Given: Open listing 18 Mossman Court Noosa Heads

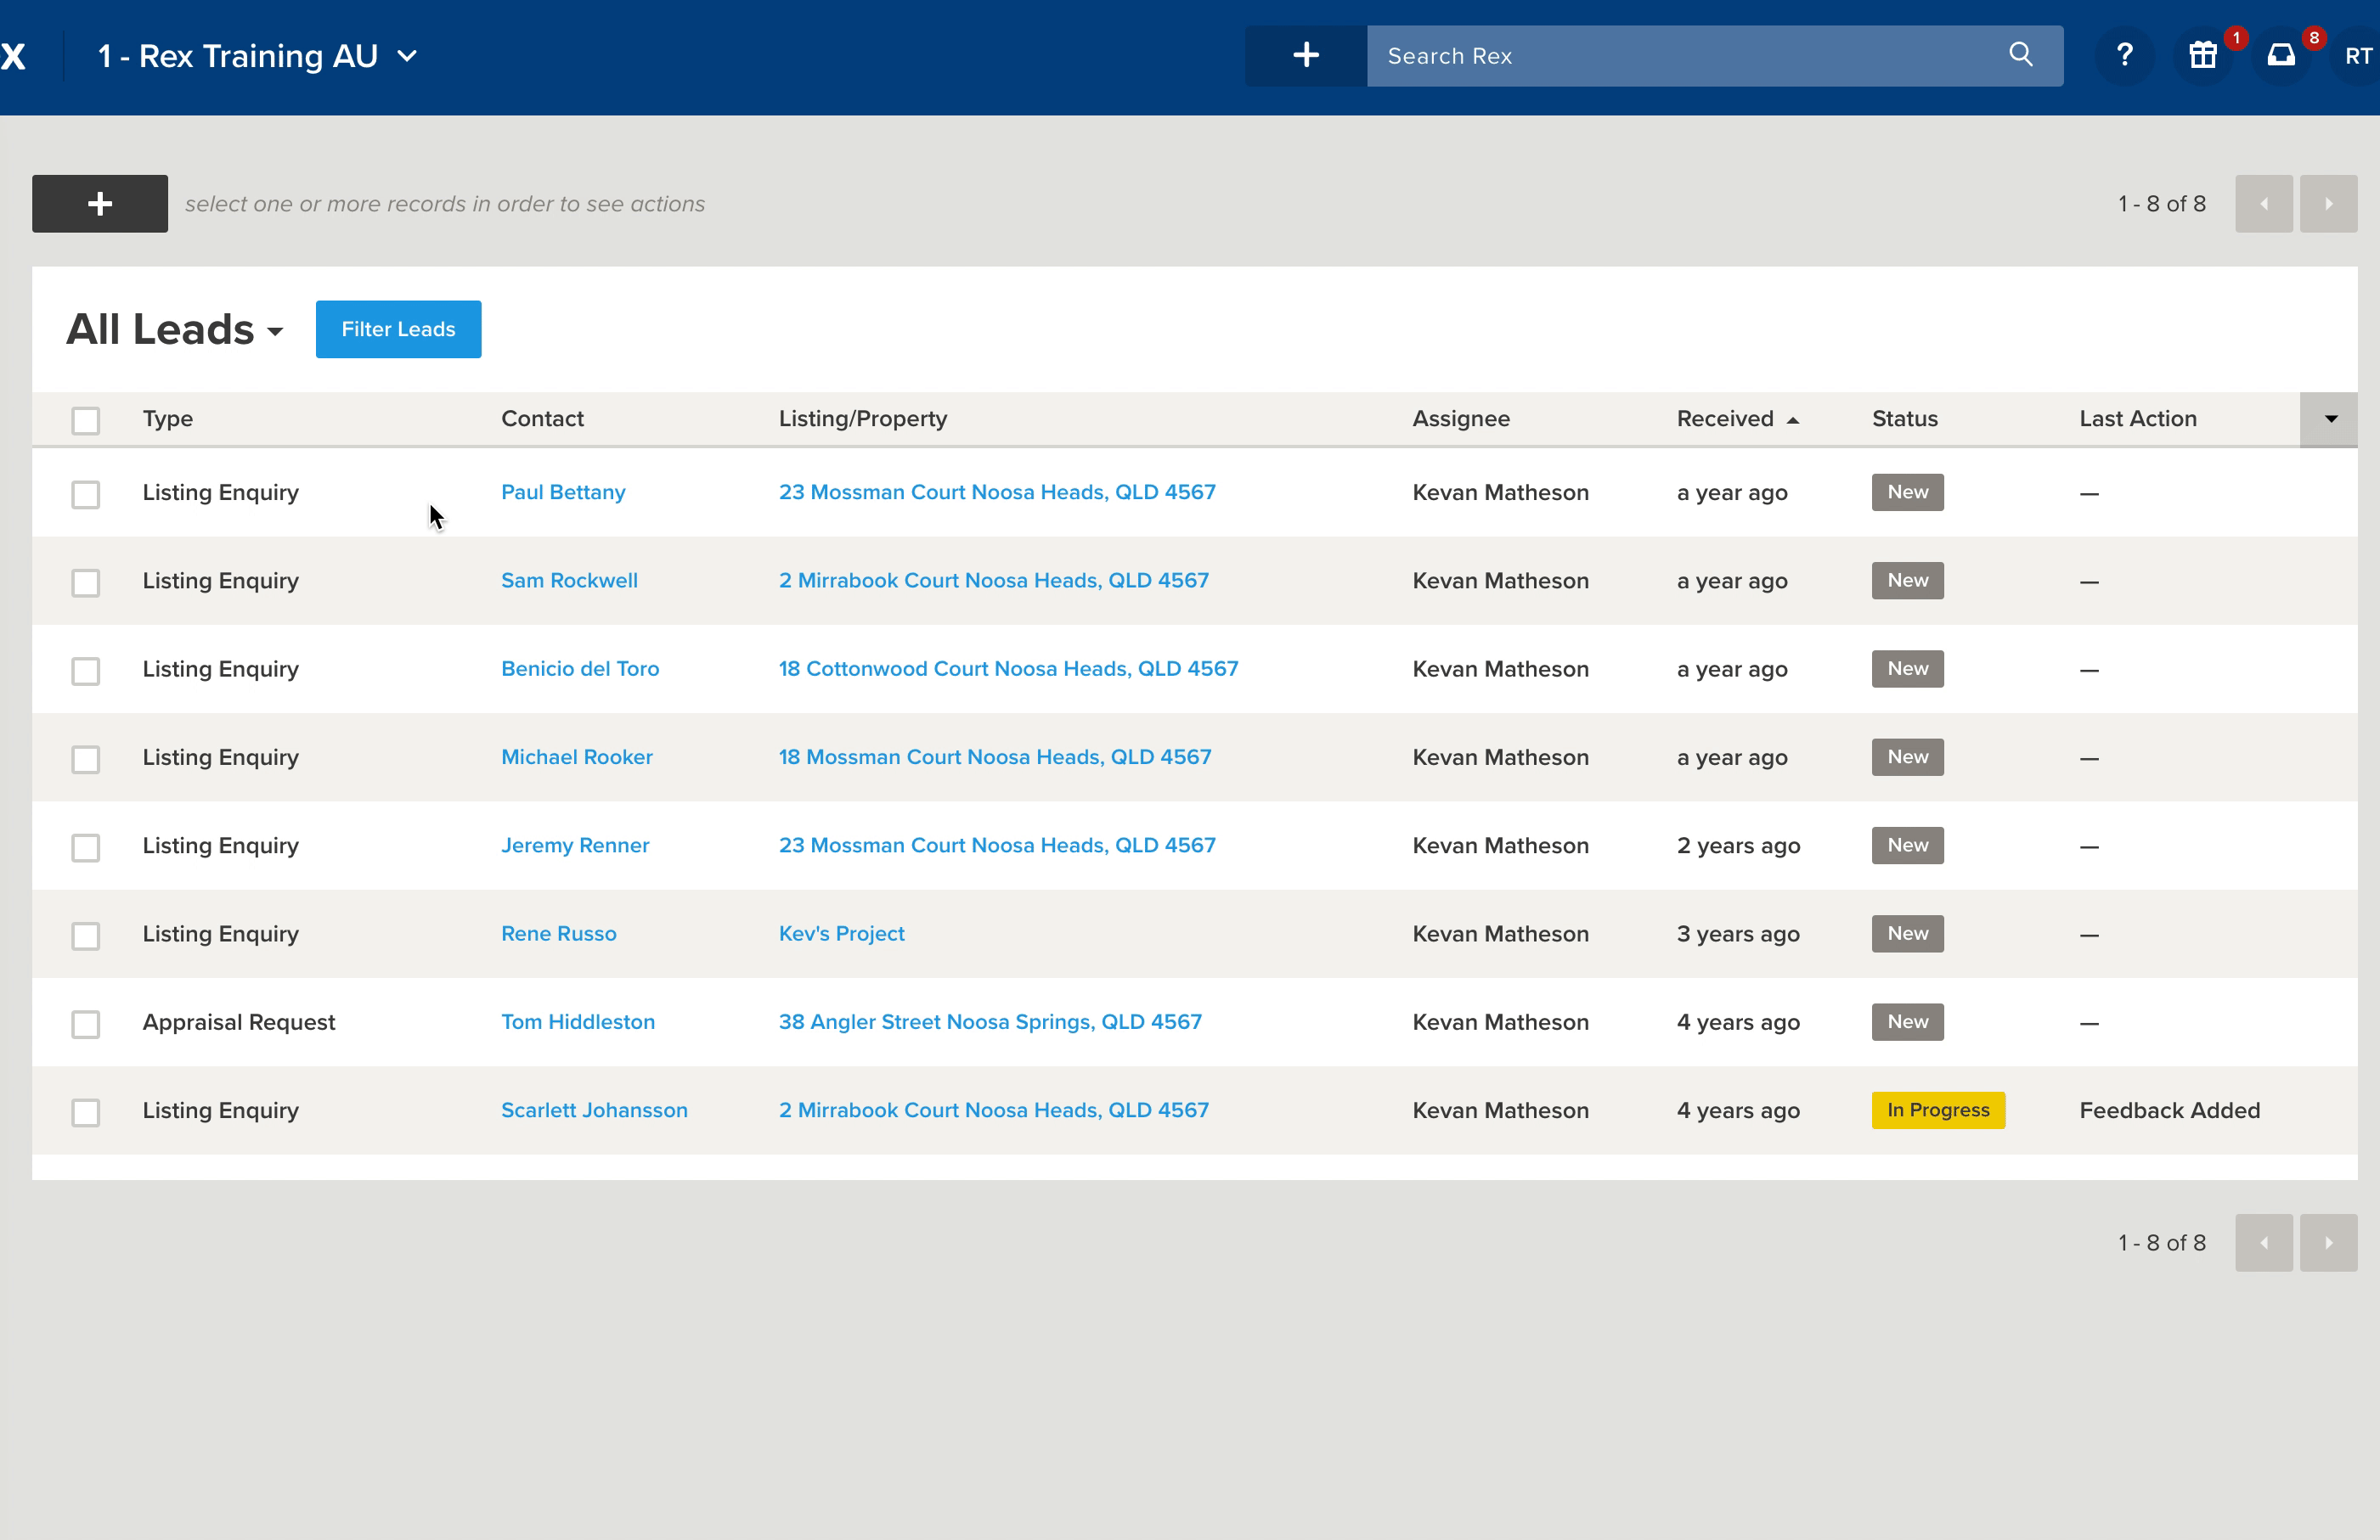Looking at the screenshot, I should click(x=995, y=756).
